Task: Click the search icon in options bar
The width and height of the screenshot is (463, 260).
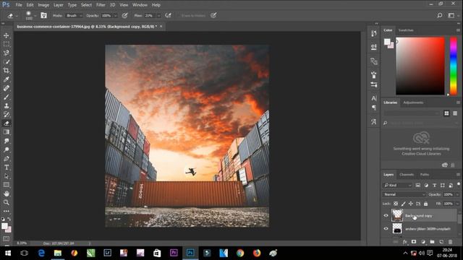Action: pyautogui.click(x=440, y=15)
